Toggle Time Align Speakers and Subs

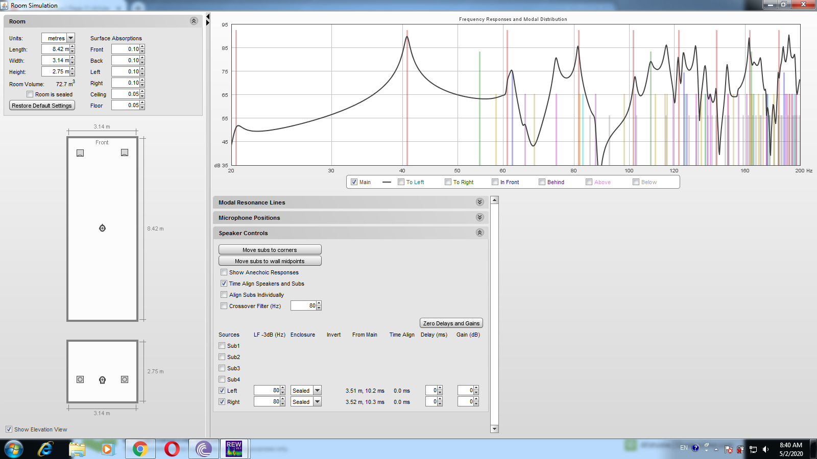224,284
